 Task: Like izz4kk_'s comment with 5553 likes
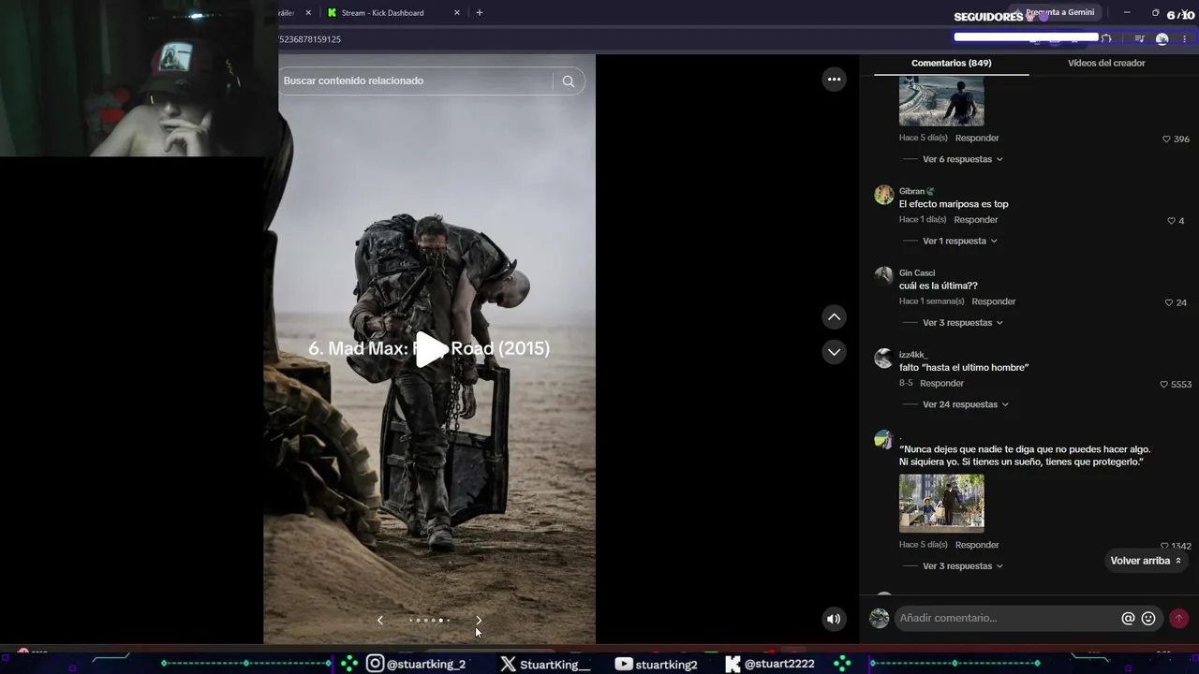pyautogui.click(x=1164, y=385)
